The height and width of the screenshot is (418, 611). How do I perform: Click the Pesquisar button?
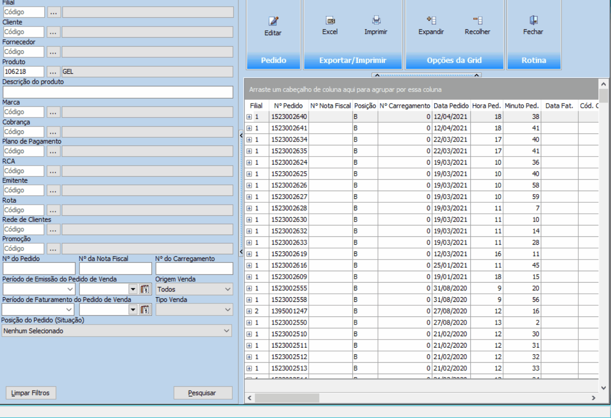tap(203, 393)
